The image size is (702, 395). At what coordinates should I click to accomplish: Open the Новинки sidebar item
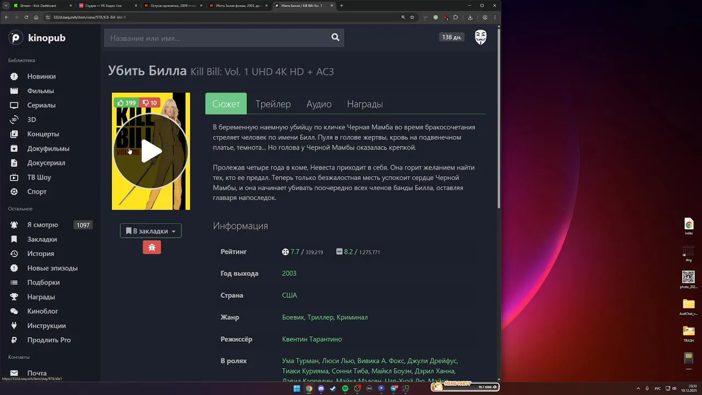coord(41,76)
